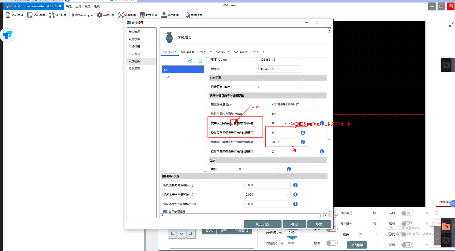Click 取消 to cancel dialog
The image size is (455, 251).
point(319,224)
